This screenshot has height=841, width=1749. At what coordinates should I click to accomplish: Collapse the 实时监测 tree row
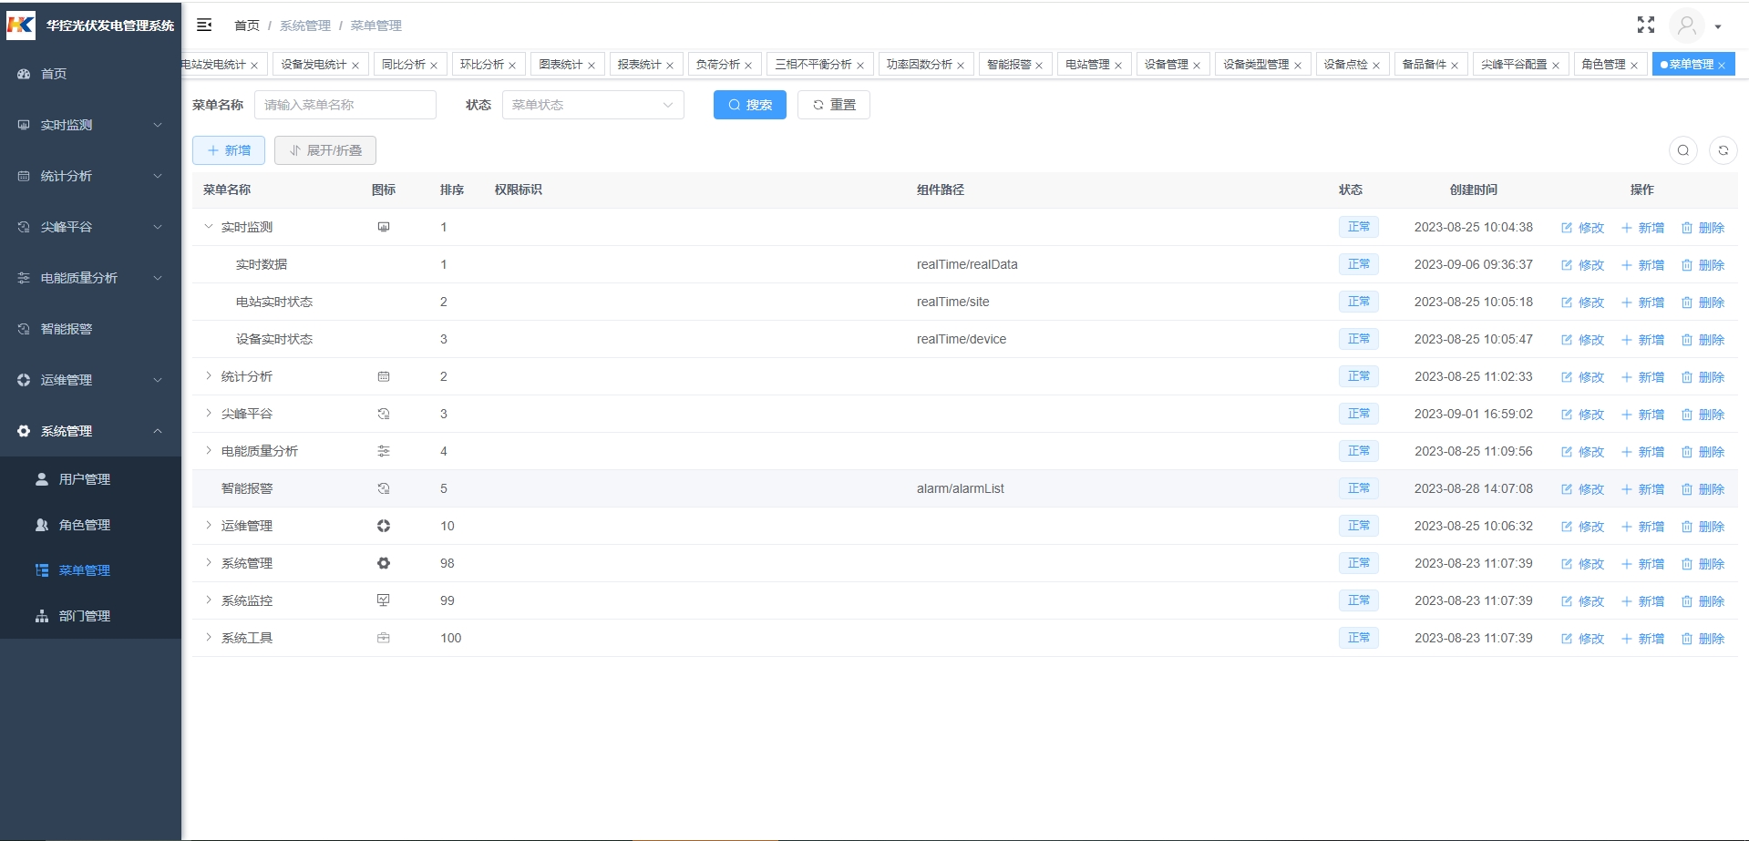209,227
